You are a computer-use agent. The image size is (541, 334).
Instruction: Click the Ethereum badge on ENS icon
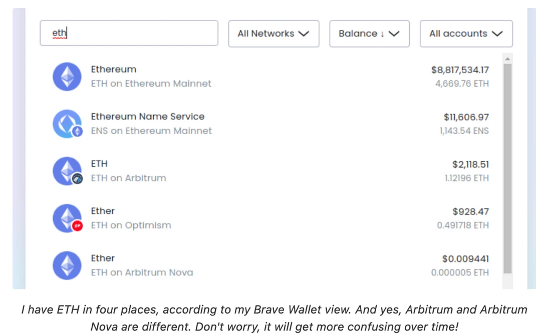[77, 132]
